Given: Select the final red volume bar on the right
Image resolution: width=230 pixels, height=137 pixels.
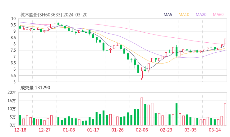Looking at the screenshot, I should pos(225,114).
